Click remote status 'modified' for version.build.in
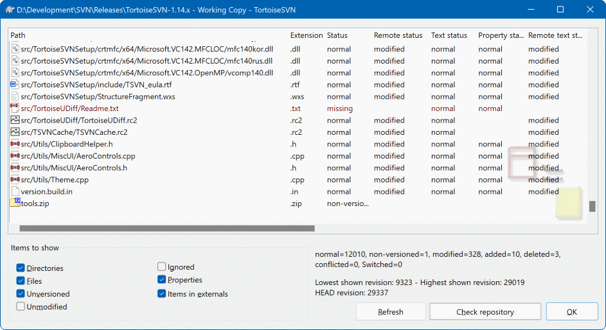This screenshot has width=606, height=330. click(x=389, y=191)
